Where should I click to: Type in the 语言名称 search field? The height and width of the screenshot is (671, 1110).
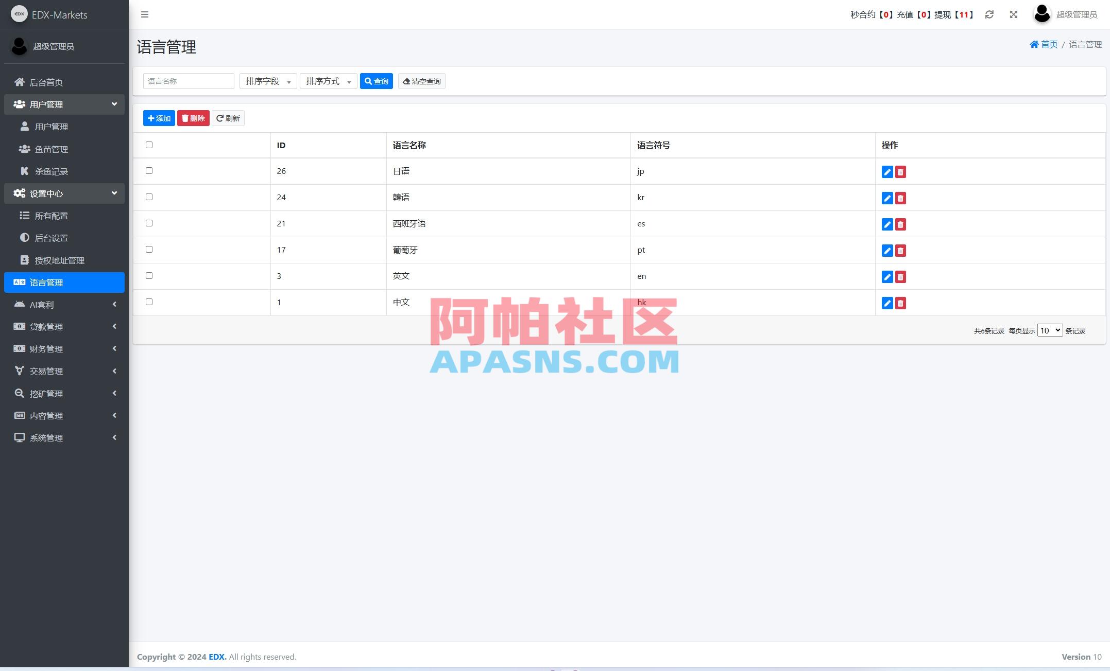point(188,81)
